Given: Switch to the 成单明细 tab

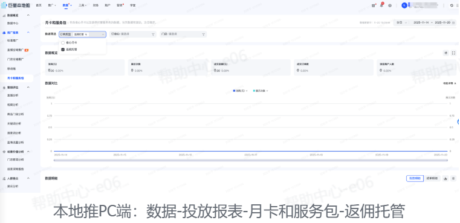Looking at the screenshot, I should 432,178.
